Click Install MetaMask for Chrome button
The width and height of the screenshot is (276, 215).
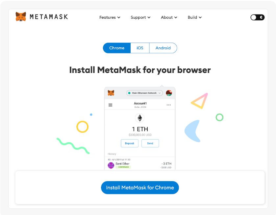tap(140, 188)
